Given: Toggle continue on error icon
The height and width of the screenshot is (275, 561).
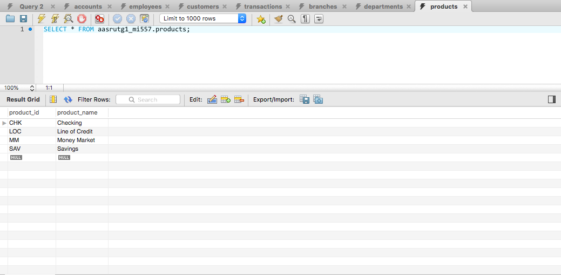Looking at the screenshot, I should (99, 18).
